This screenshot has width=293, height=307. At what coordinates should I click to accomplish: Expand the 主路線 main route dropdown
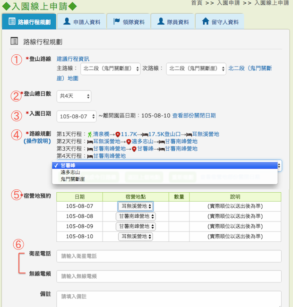111,68
